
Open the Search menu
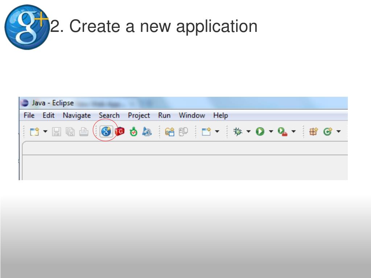tap(109, 115)
